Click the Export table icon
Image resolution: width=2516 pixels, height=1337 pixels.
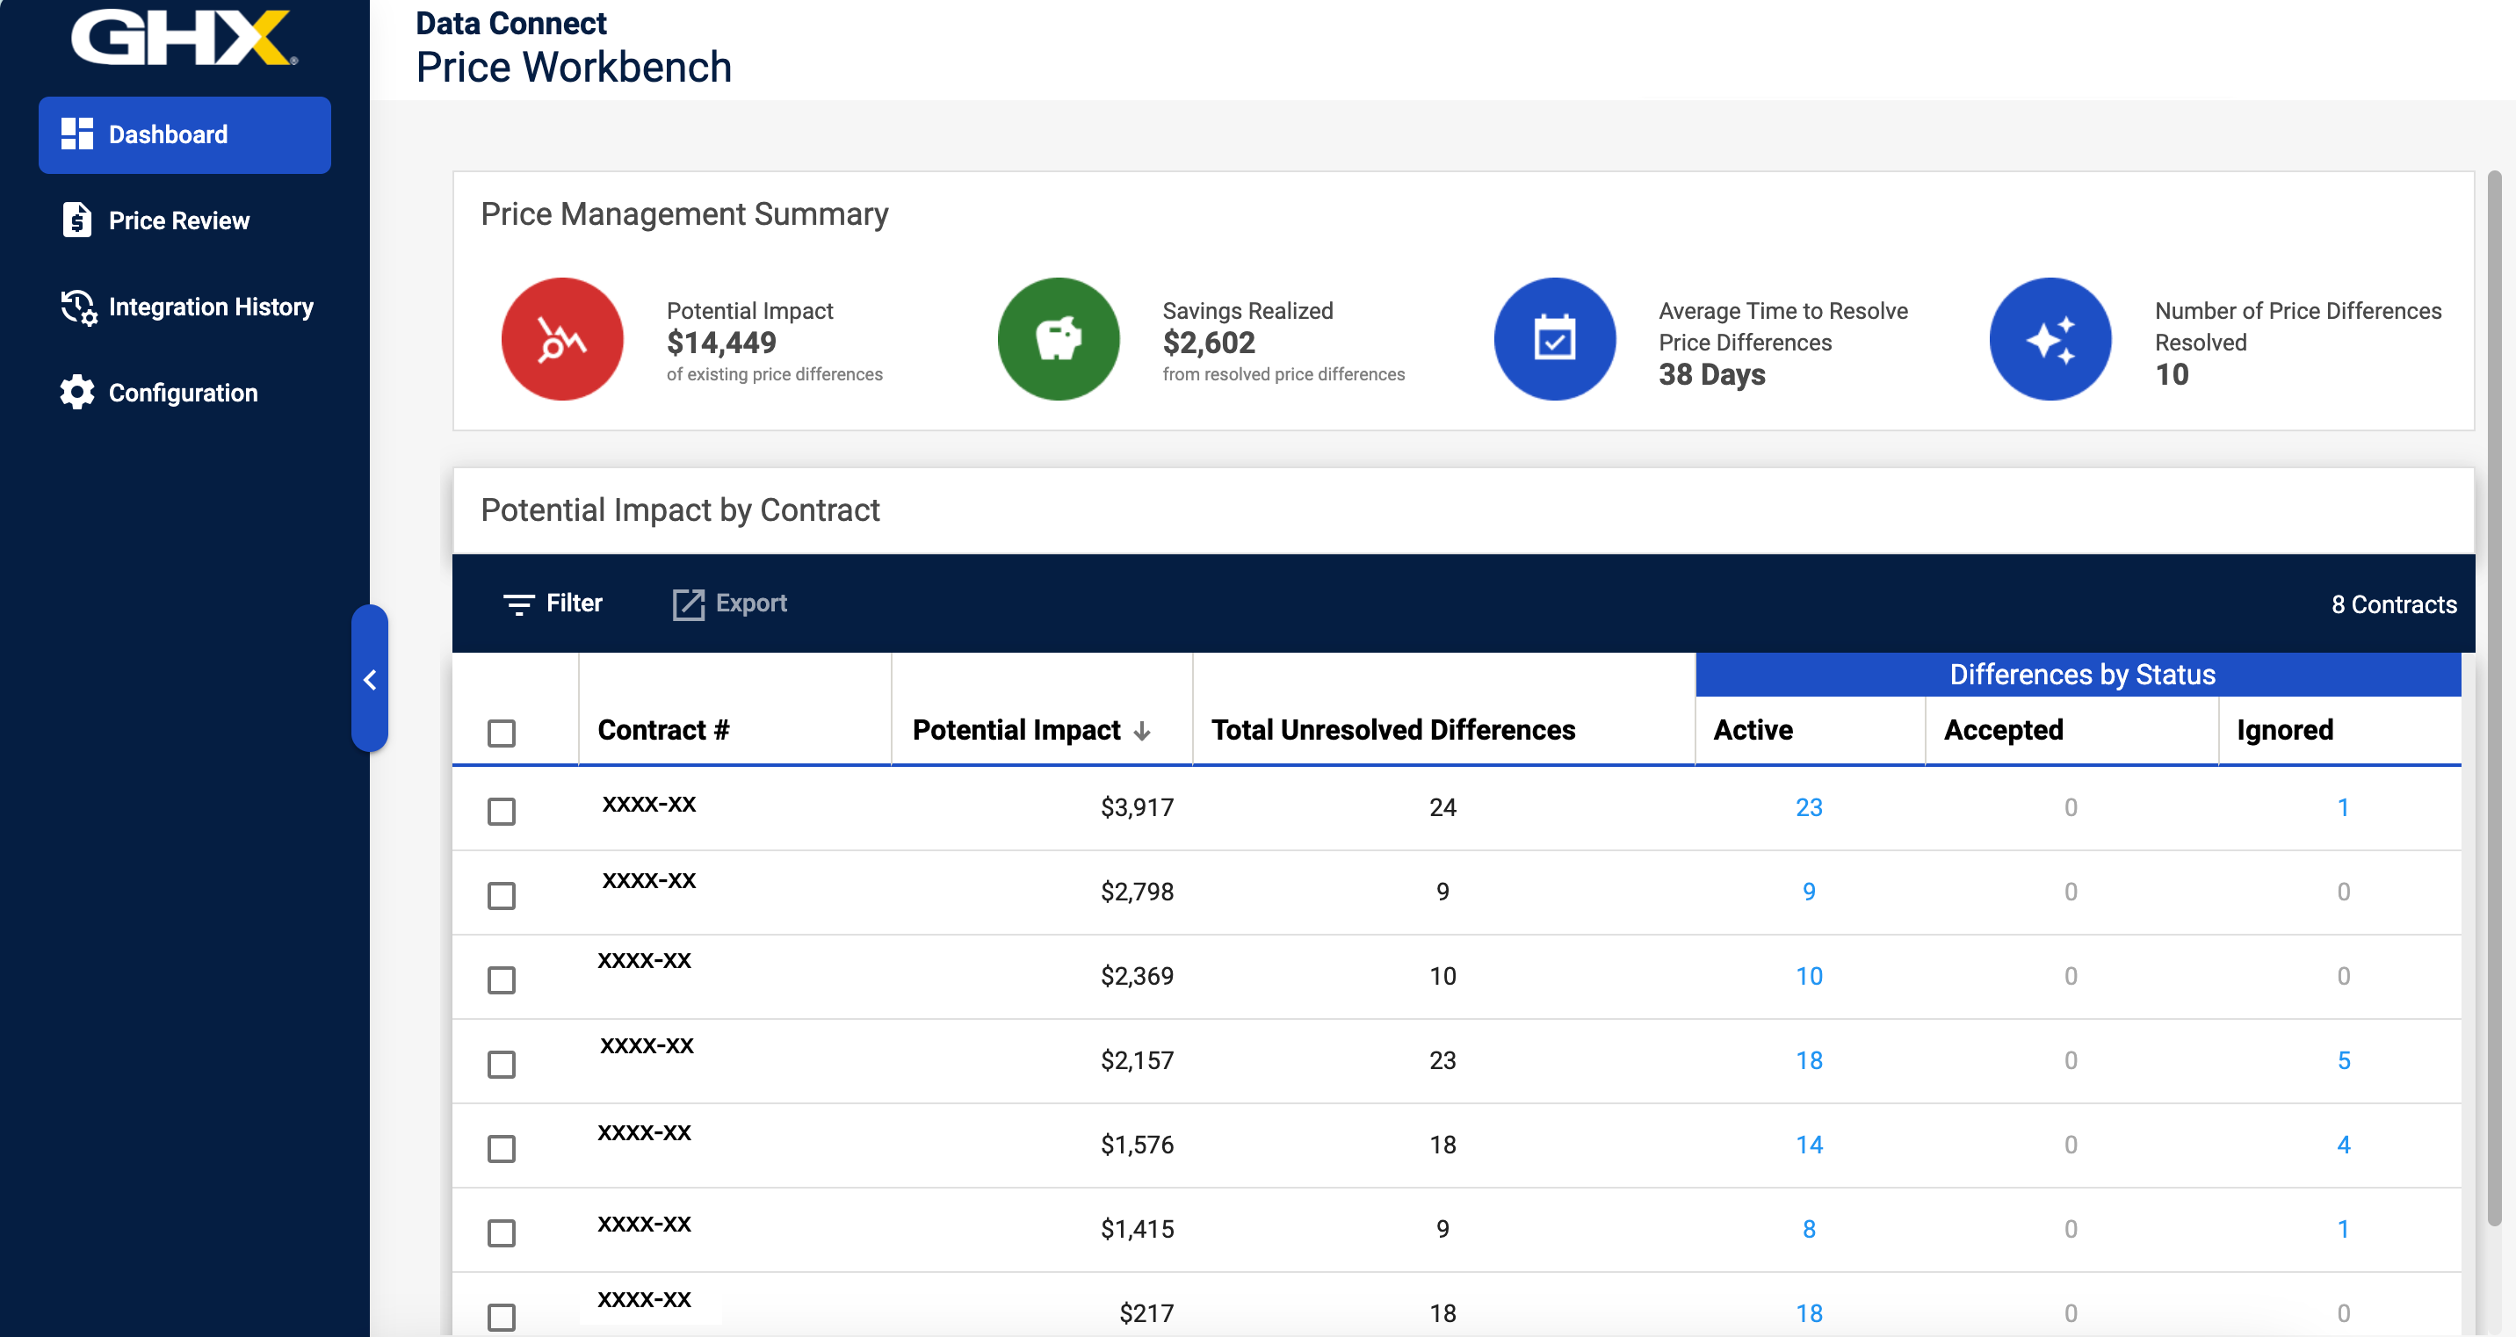pos(688,603)
